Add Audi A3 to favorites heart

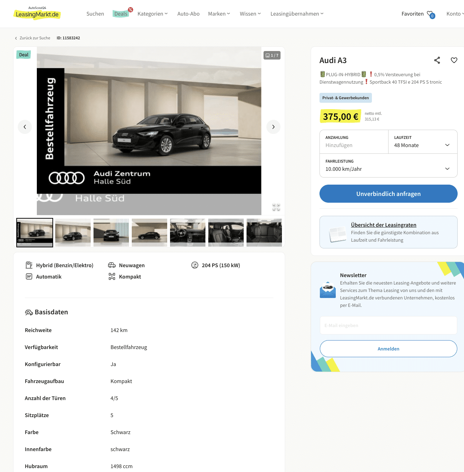[x=454, y=60]
